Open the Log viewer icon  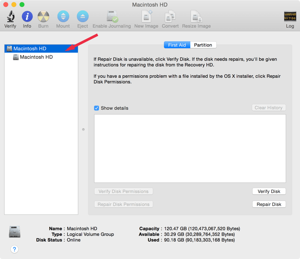click(x=290, y=17)
